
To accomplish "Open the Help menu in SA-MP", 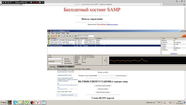I will (x=67, y=33).
